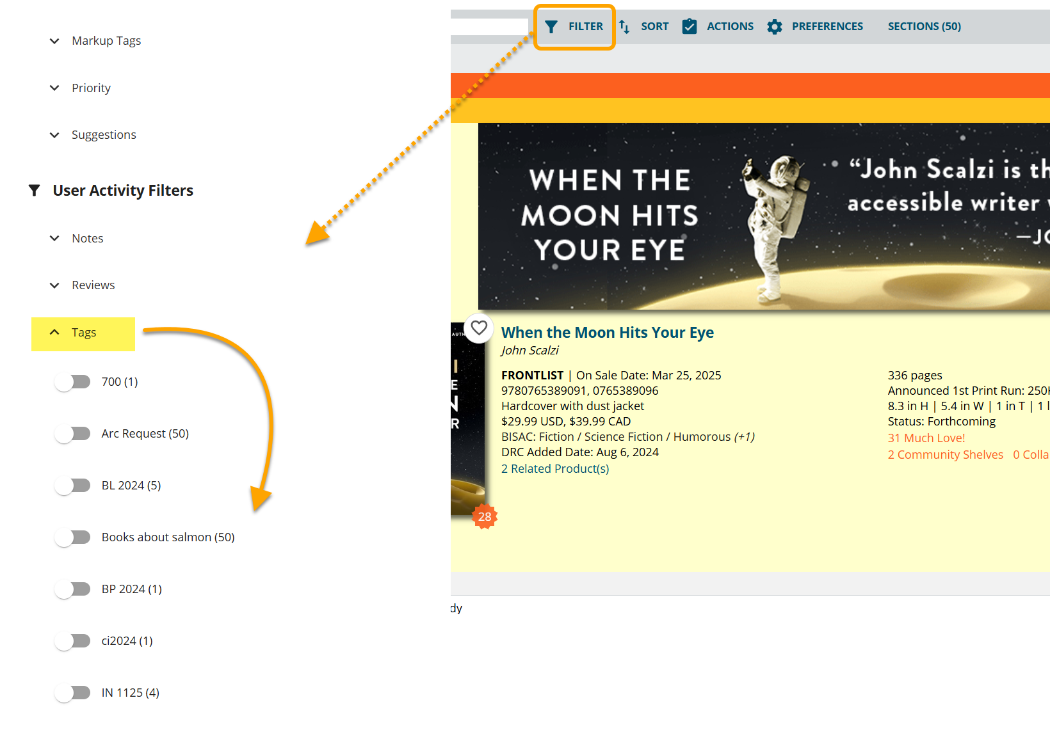The width and height of the screenshot is (1050, 730).
Task: Click the book cover thumbnail
Action: tap(467, 419)
